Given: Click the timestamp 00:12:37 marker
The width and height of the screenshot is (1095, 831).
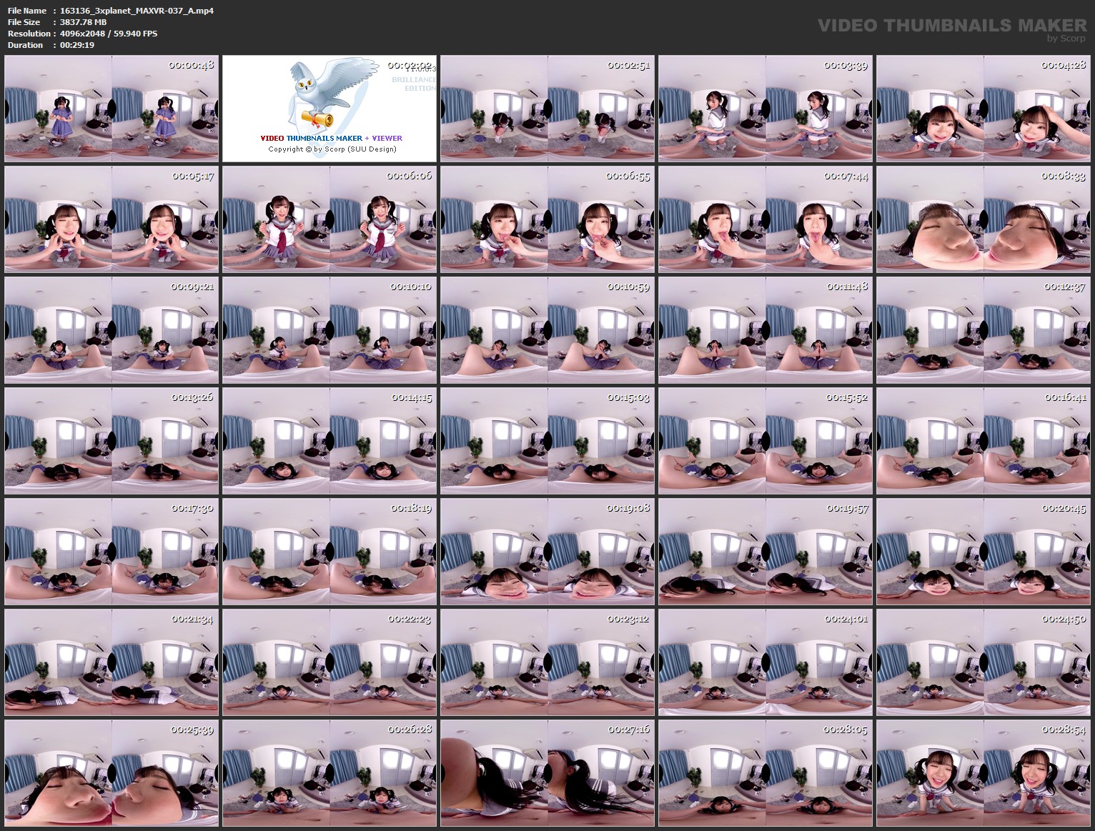Looking at the screenshot, I should click(1064, 288).
